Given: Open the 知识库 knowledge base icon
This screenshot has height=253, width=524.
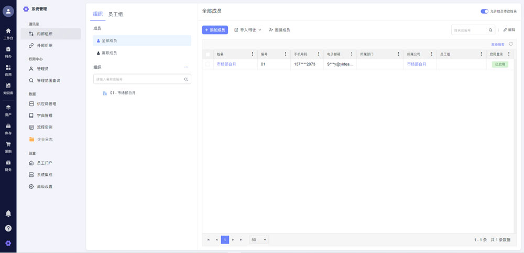Looking at the screenshot, I should [8, 87].
